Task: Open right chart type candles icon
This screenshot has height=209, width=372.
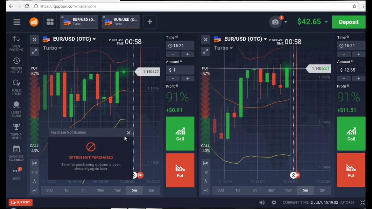Action: 205,163
